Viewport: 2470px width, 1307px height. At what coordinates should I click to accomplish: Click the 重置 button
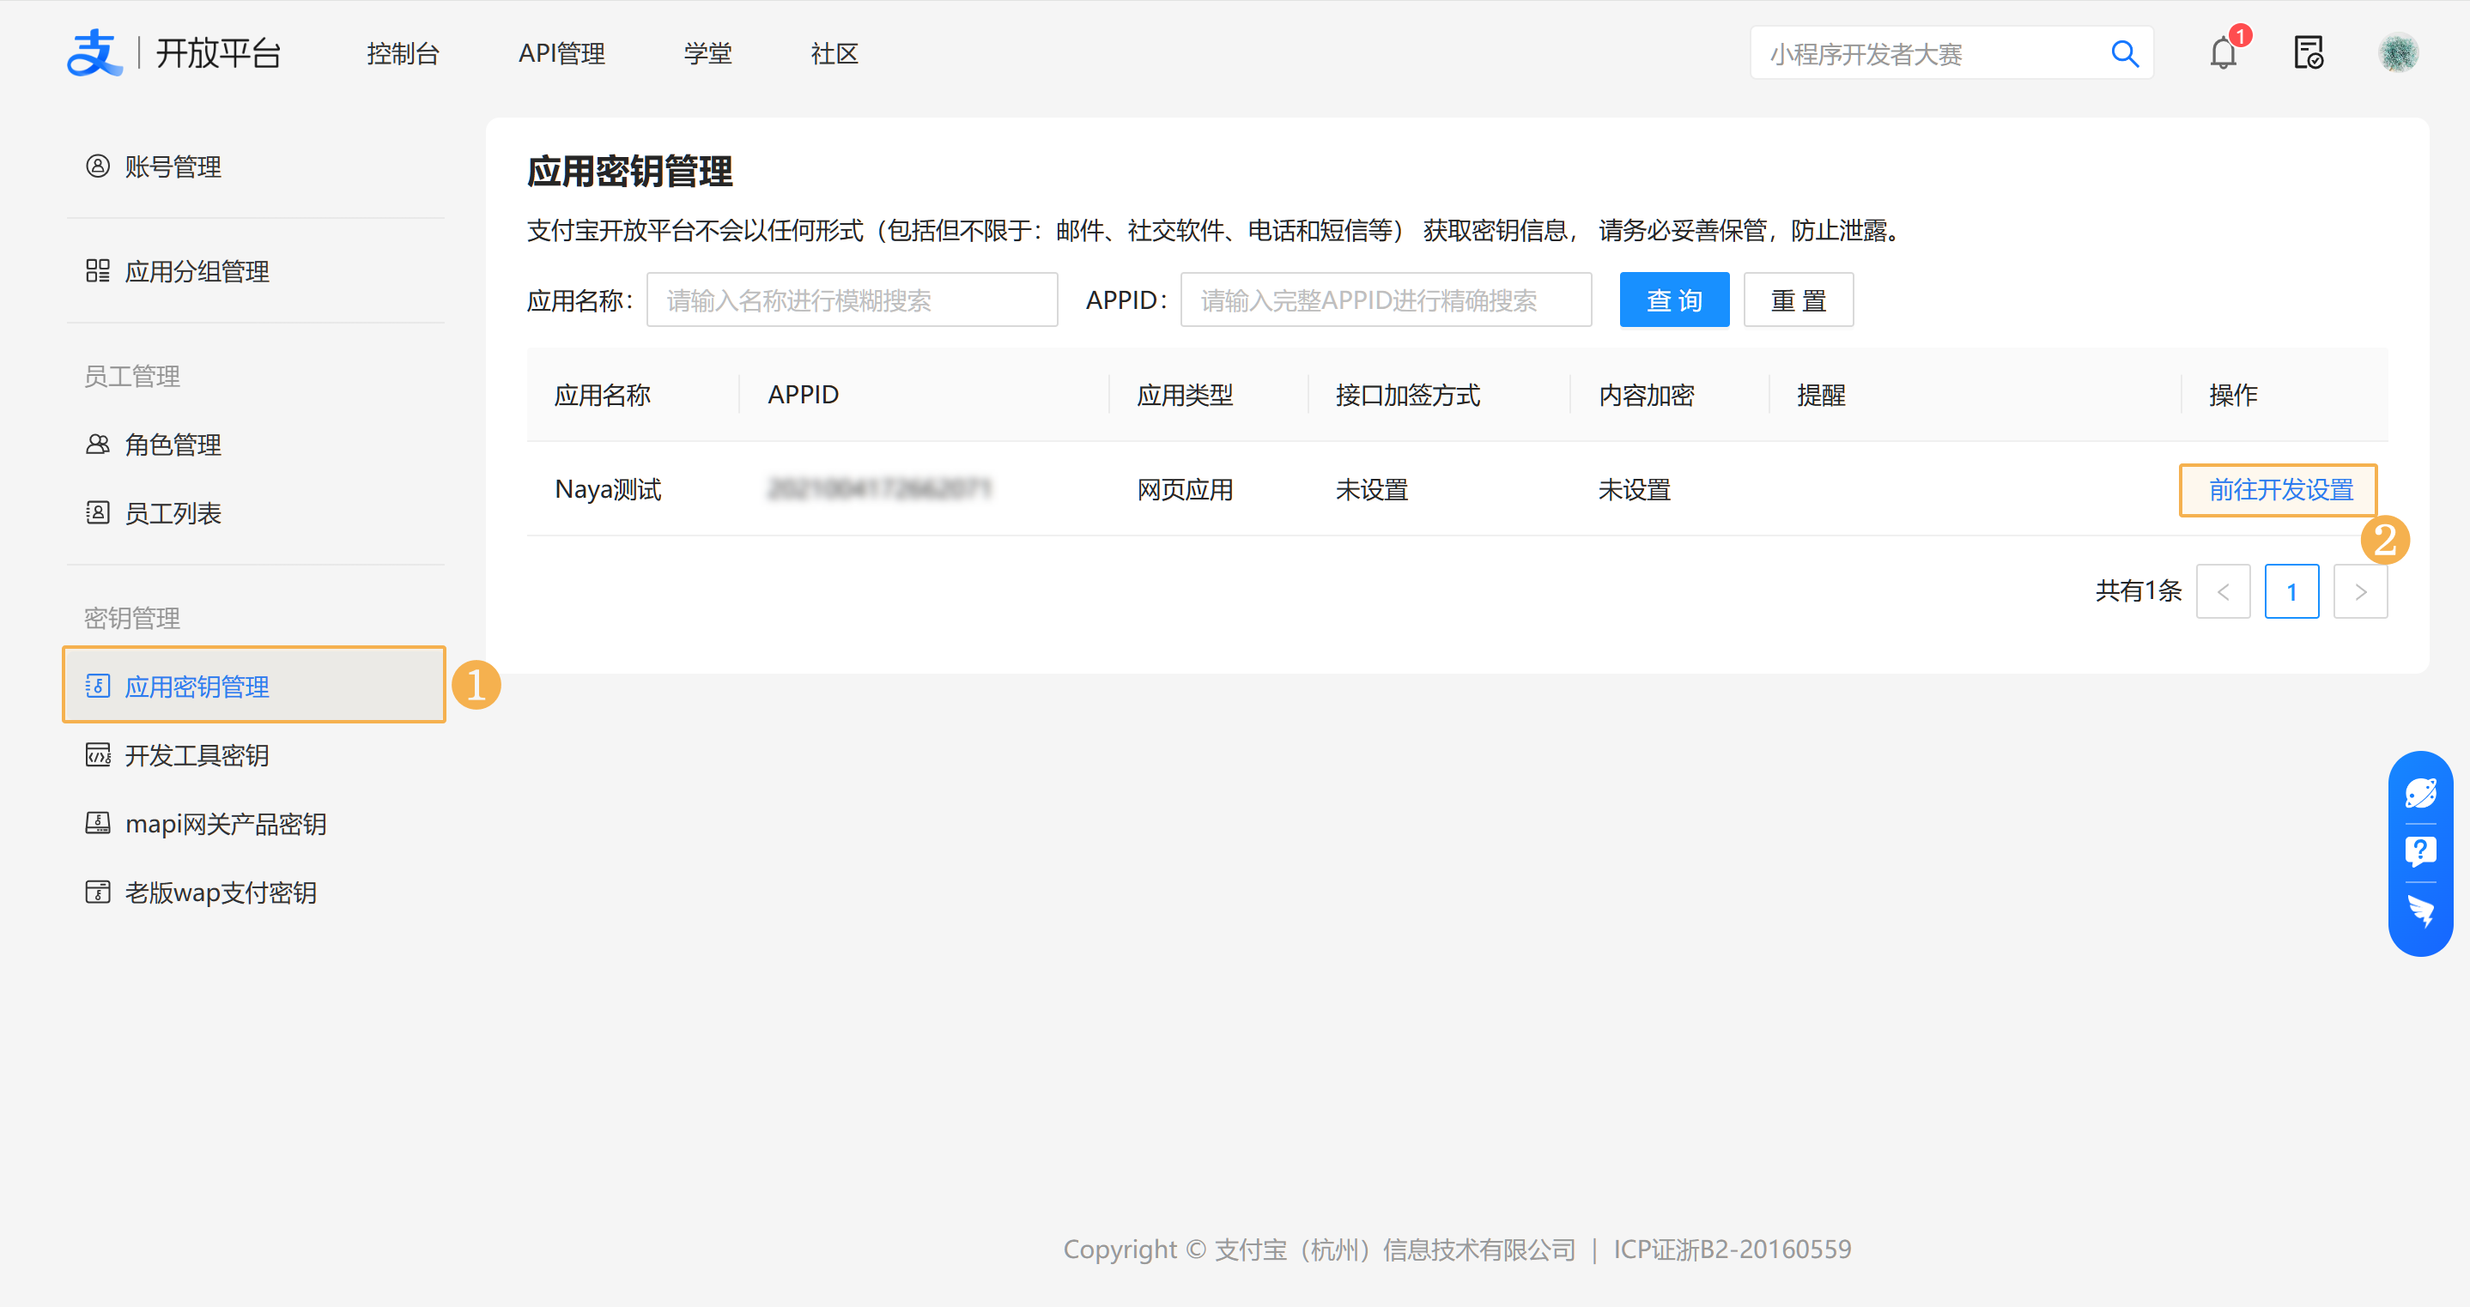(1798, 300)
